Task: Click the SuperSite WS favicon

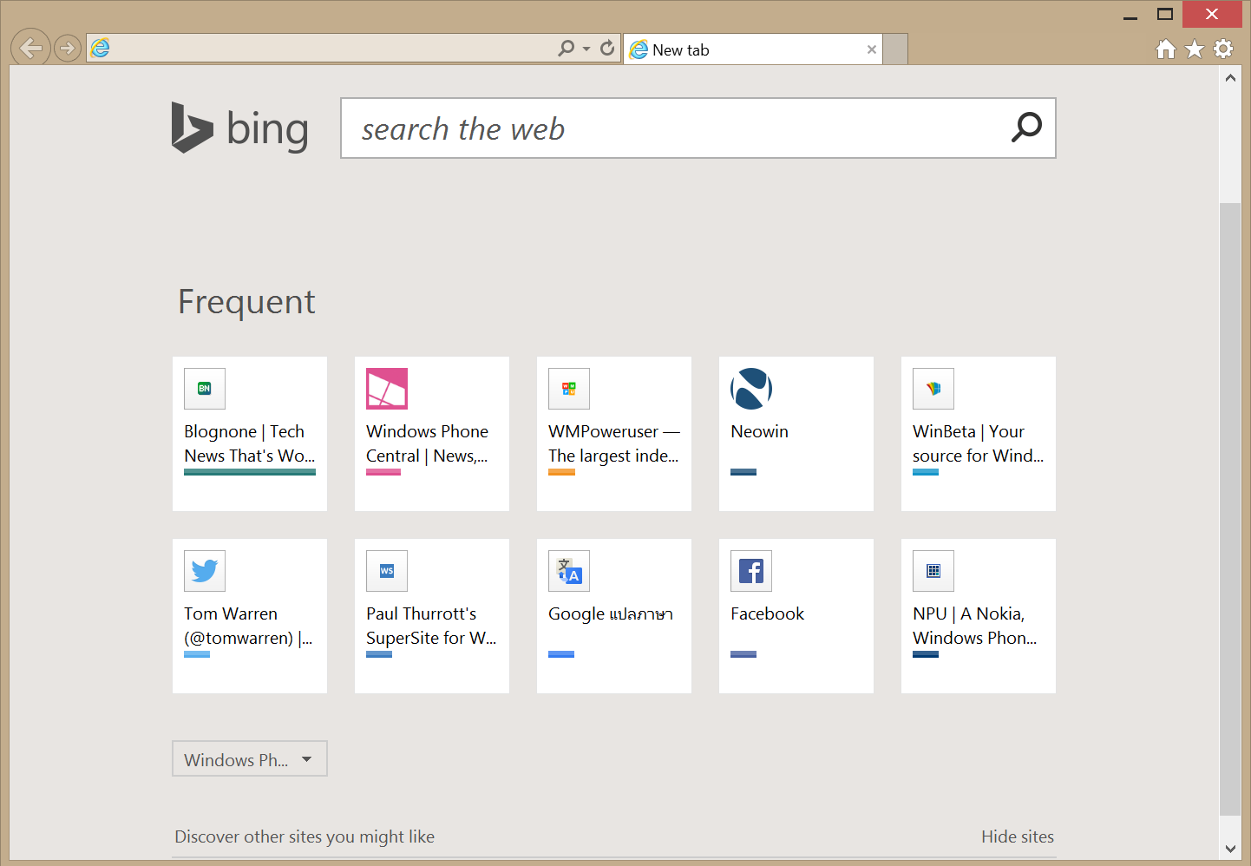Action: coord(387,571)
